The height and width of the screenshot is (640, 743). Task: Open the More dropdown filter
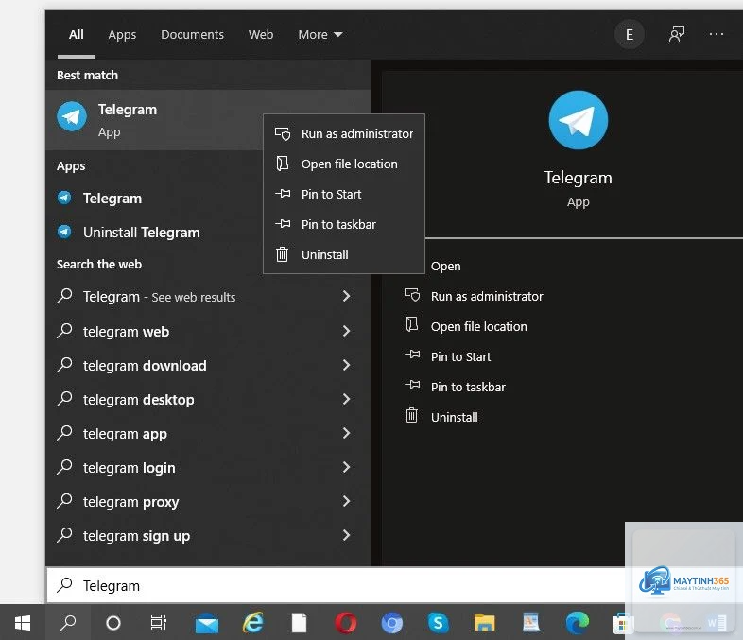click(320, 35)
